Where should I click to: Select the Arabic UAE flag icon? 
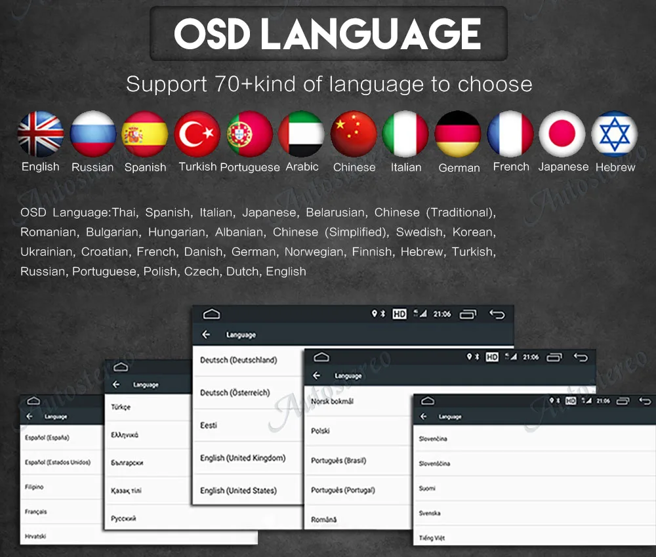(x=301, y=134)
